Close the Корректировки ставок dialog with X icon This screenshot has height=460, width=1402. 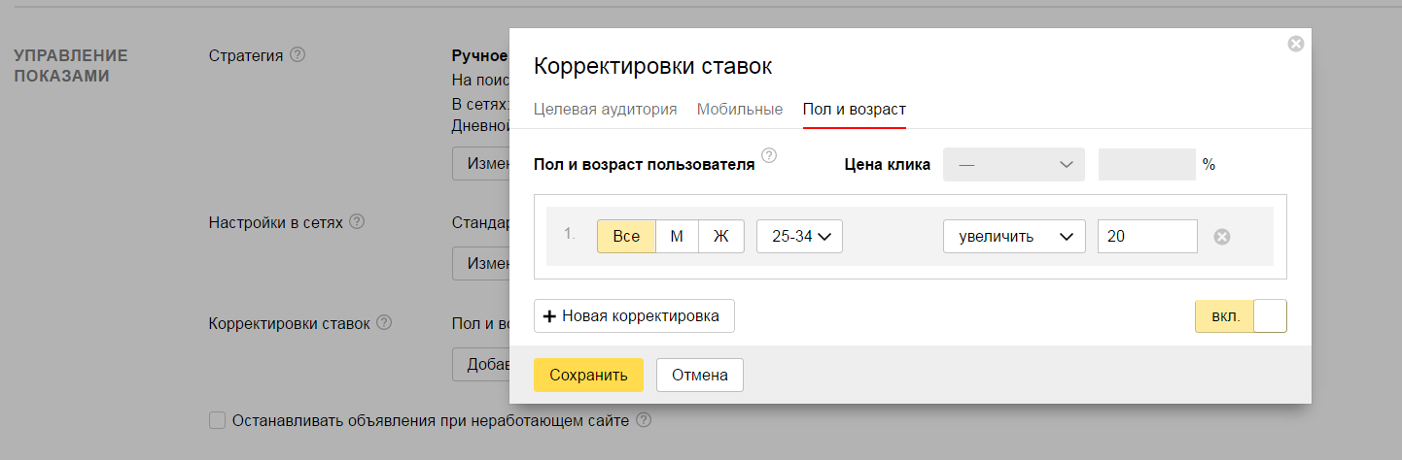(1295, 44)
